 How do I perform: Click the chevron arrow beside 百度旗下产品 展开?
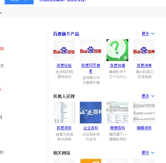tap(153, 34)
